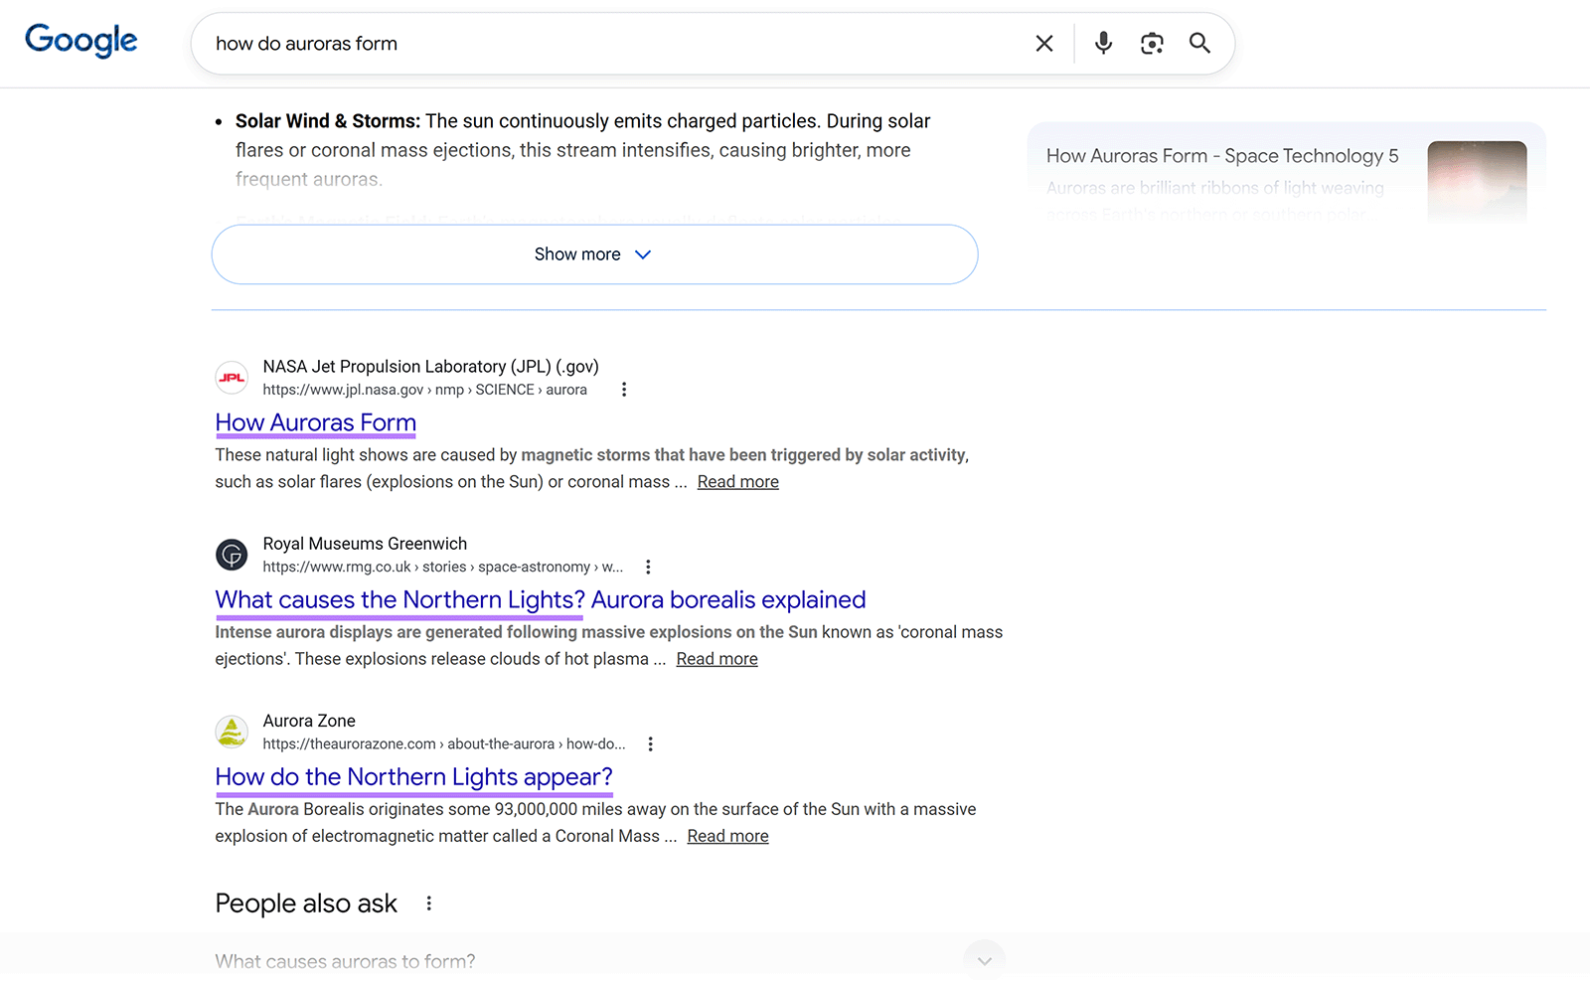
Task: Open 'What causes the Northern Lights?' article
Action: pyautogui.click(x=540, y=599)
